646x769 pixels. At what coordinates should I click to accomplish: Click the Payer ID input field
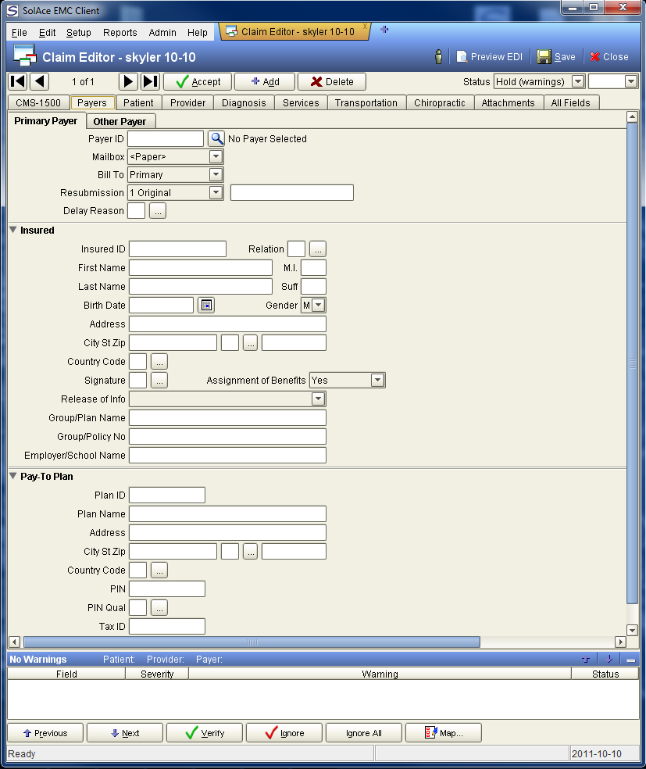click(166, 139)
